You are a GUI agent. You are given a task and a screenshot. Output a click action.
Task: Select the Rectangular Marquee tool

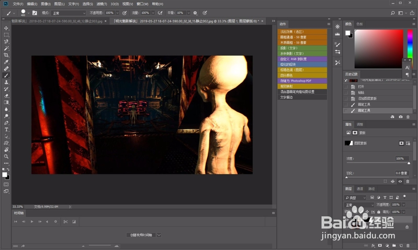pos(6,35)
